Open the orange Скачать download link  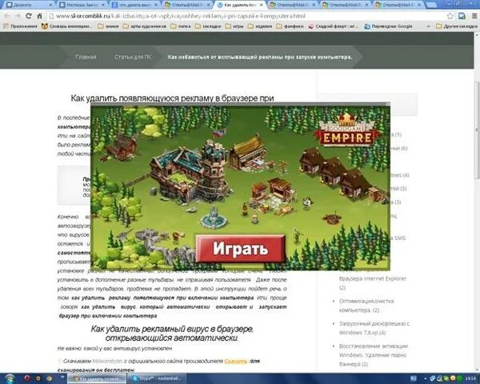236,362
